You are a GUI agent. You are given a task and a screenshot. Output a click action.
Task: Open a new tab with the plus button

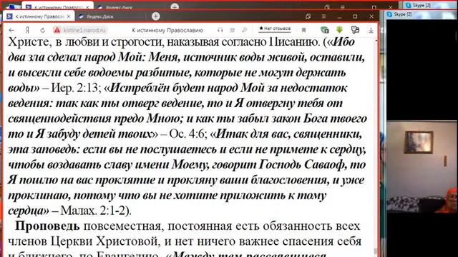point(156,16)
